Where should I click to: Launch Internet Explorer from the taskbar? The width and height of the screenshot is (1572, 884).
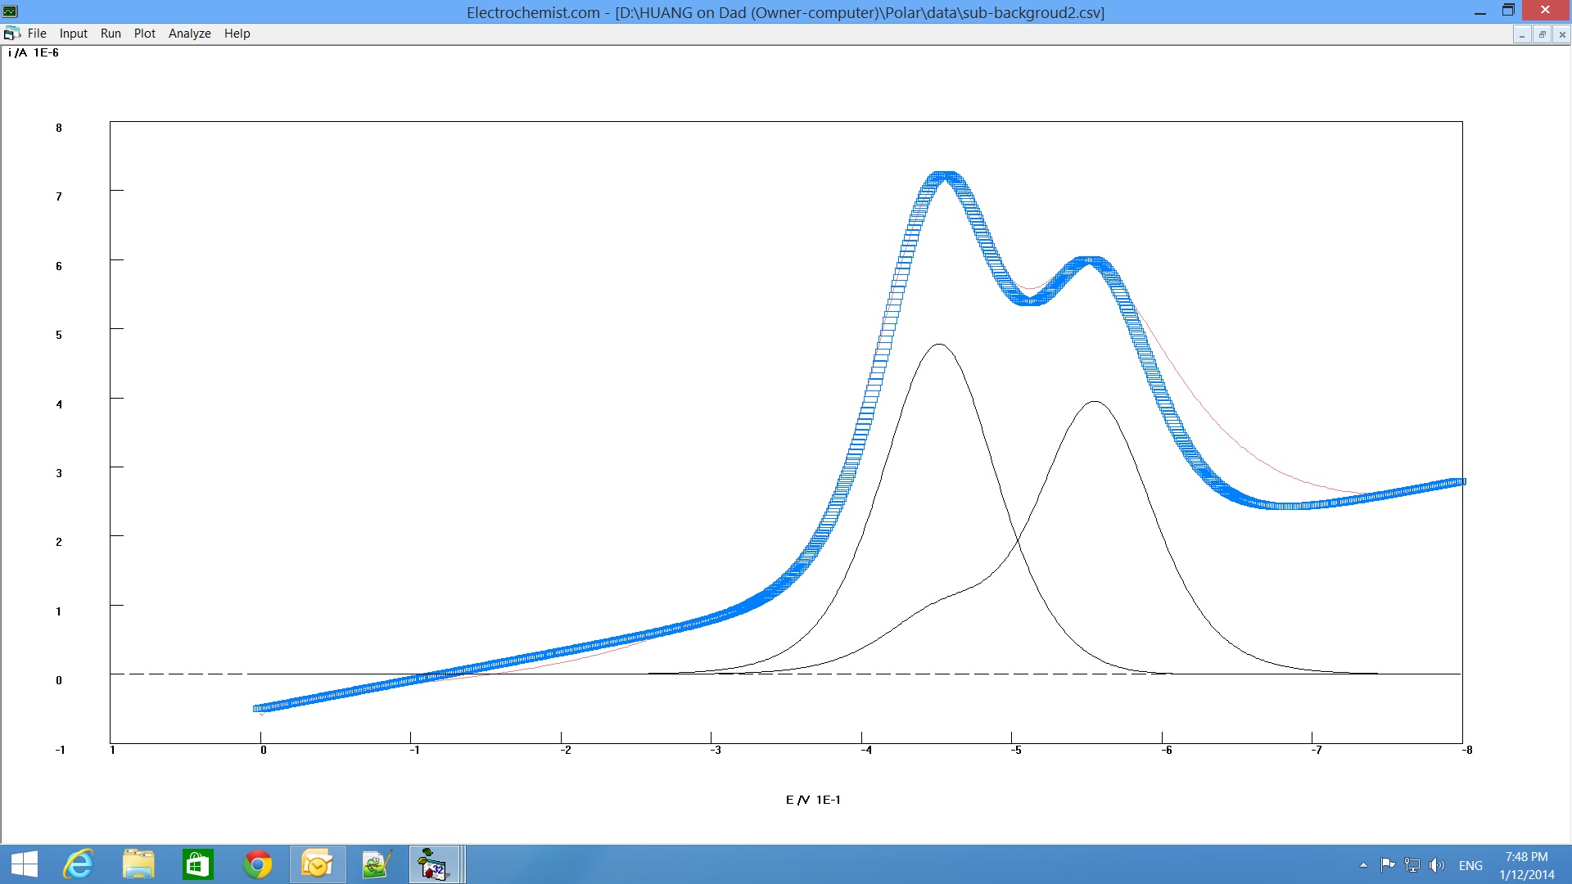point(79,864)
